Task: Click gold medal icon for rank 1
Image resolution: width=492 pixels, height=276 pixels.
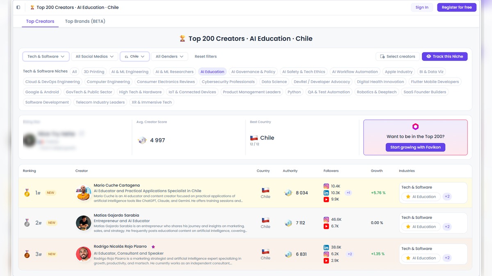Action: (27, 193)
